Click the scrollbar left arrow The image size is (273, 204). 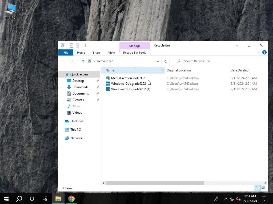tap(103, 183)
